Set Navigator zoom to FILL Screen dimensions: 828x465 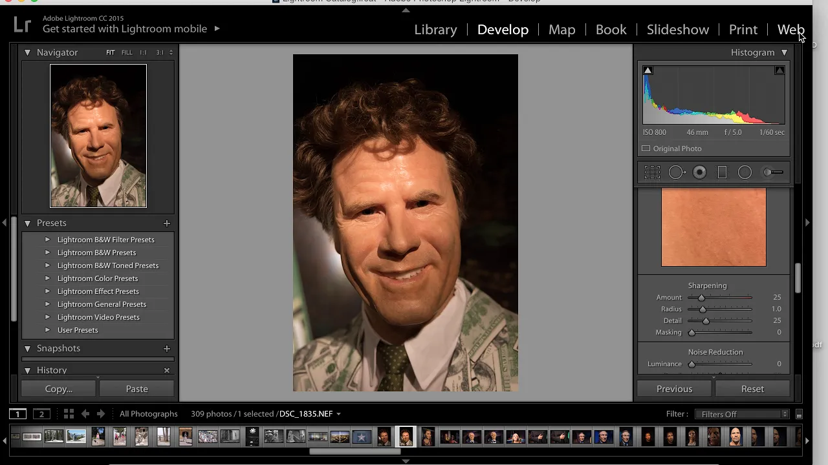(127, 53)
